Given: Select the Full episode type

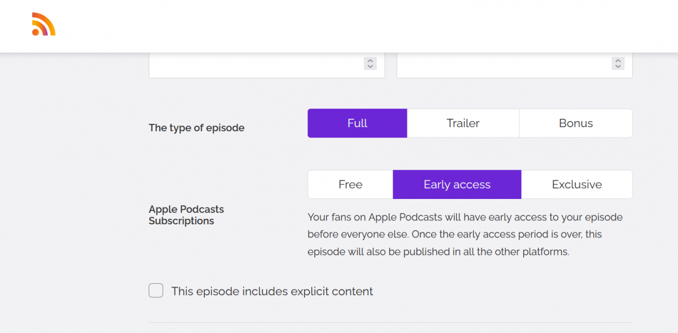Looking at the screenshot, I should tap(357, 123).
